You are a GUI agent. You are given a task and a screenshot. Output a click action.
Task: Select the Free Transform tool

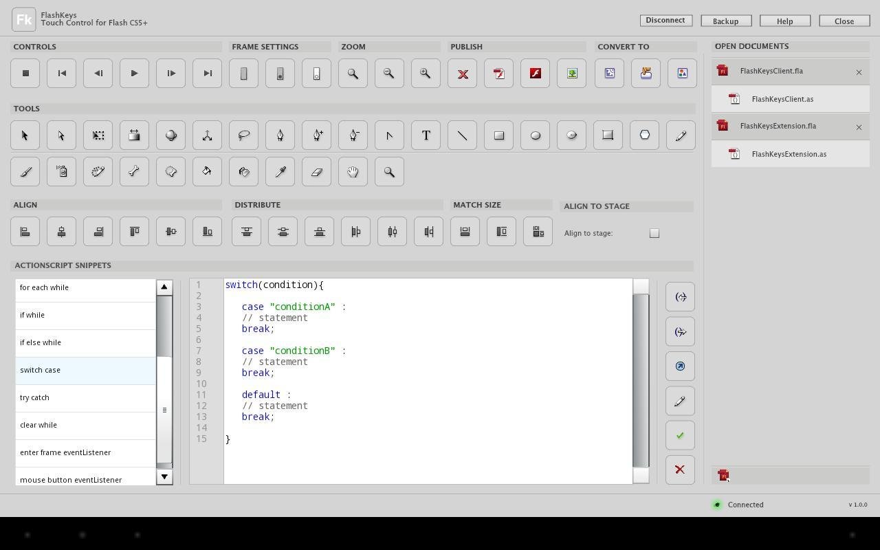(x=98, y=135)
